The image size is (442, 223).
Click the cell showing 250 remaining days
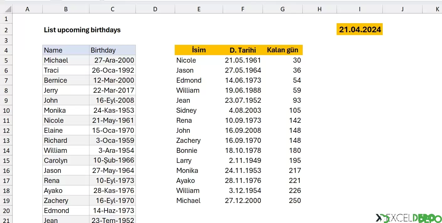point(283,200)
